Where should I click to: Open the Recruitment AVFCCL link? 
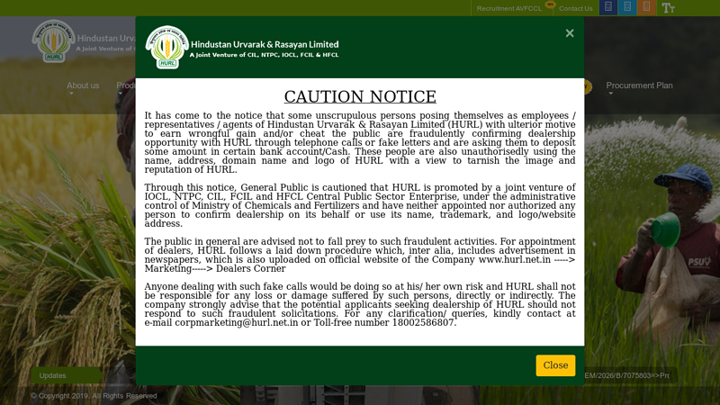[x=508, y=9]
